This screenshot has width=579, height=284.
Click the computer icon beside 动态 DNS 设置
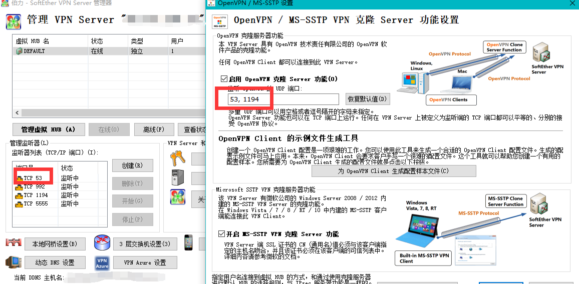14,262
